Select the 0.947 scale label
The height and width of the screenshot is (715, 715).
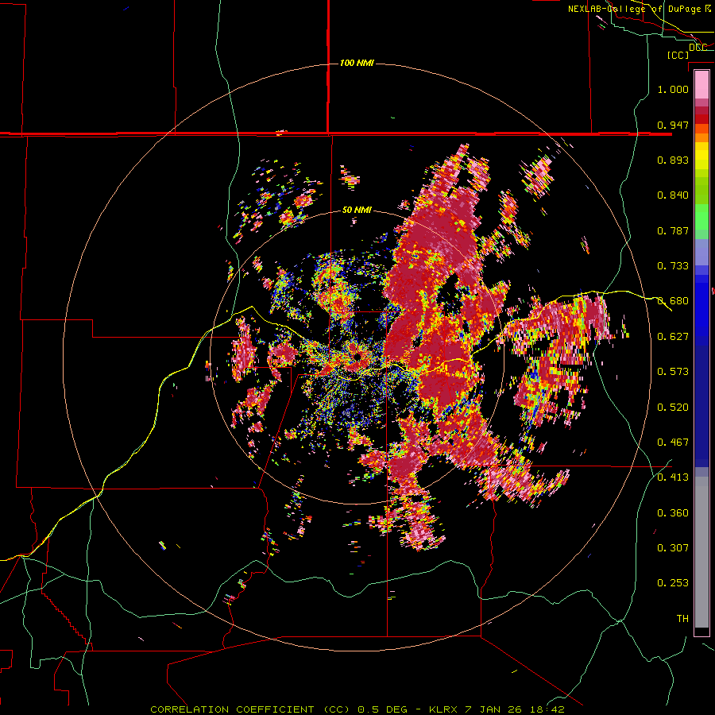pos(673,125)
